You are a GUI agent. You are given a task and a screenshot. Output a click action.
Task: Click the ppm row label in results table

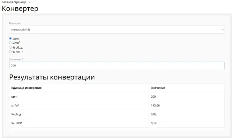(x=14, y=97)
